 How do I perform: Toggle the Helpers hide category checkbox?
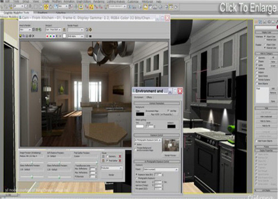pos(257,72)
